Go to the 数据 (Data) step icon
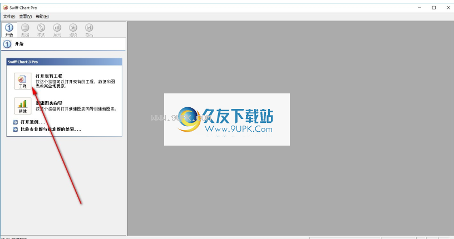 point(25,30)
